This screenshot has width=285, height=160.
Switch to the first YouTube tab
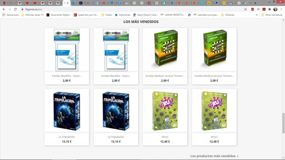pyautogui.click(x=27, y=3)
